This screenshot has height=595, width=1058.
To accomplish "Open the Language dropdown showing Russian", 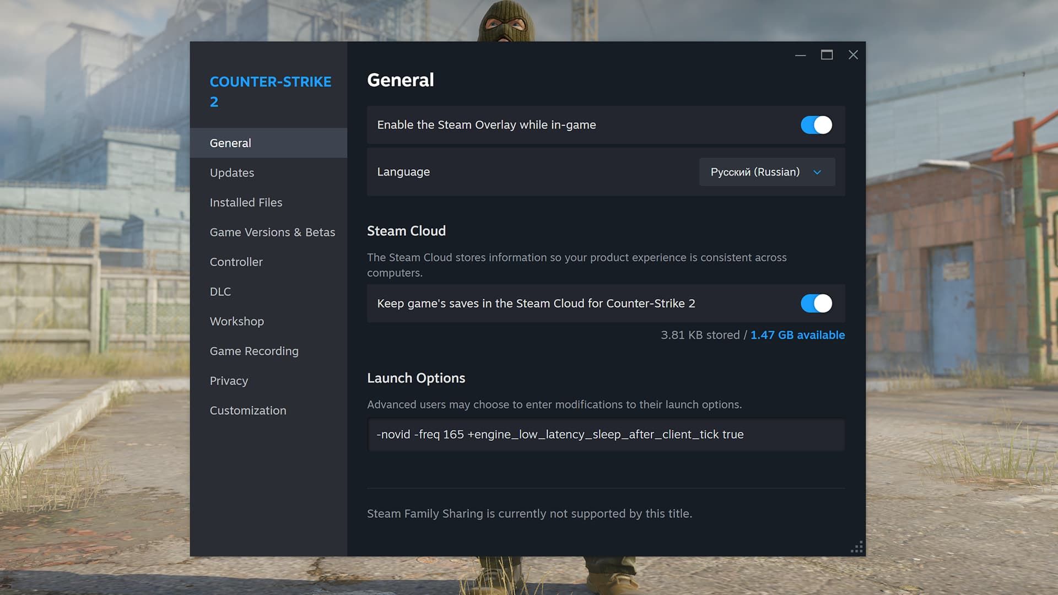I will [767, 172].
